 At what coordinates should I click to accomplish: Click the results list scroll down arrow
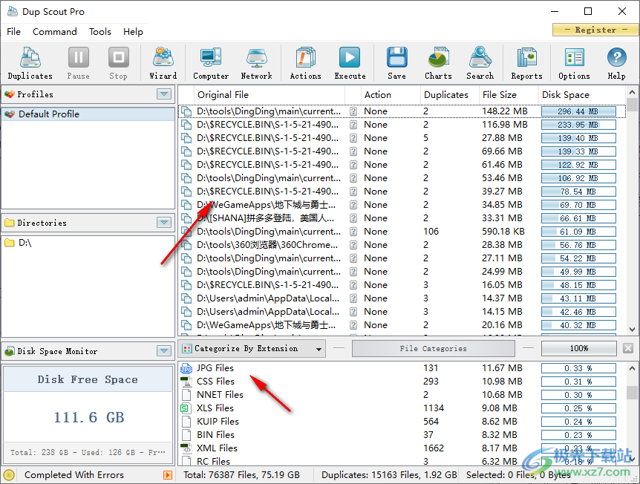pos(632,330)
